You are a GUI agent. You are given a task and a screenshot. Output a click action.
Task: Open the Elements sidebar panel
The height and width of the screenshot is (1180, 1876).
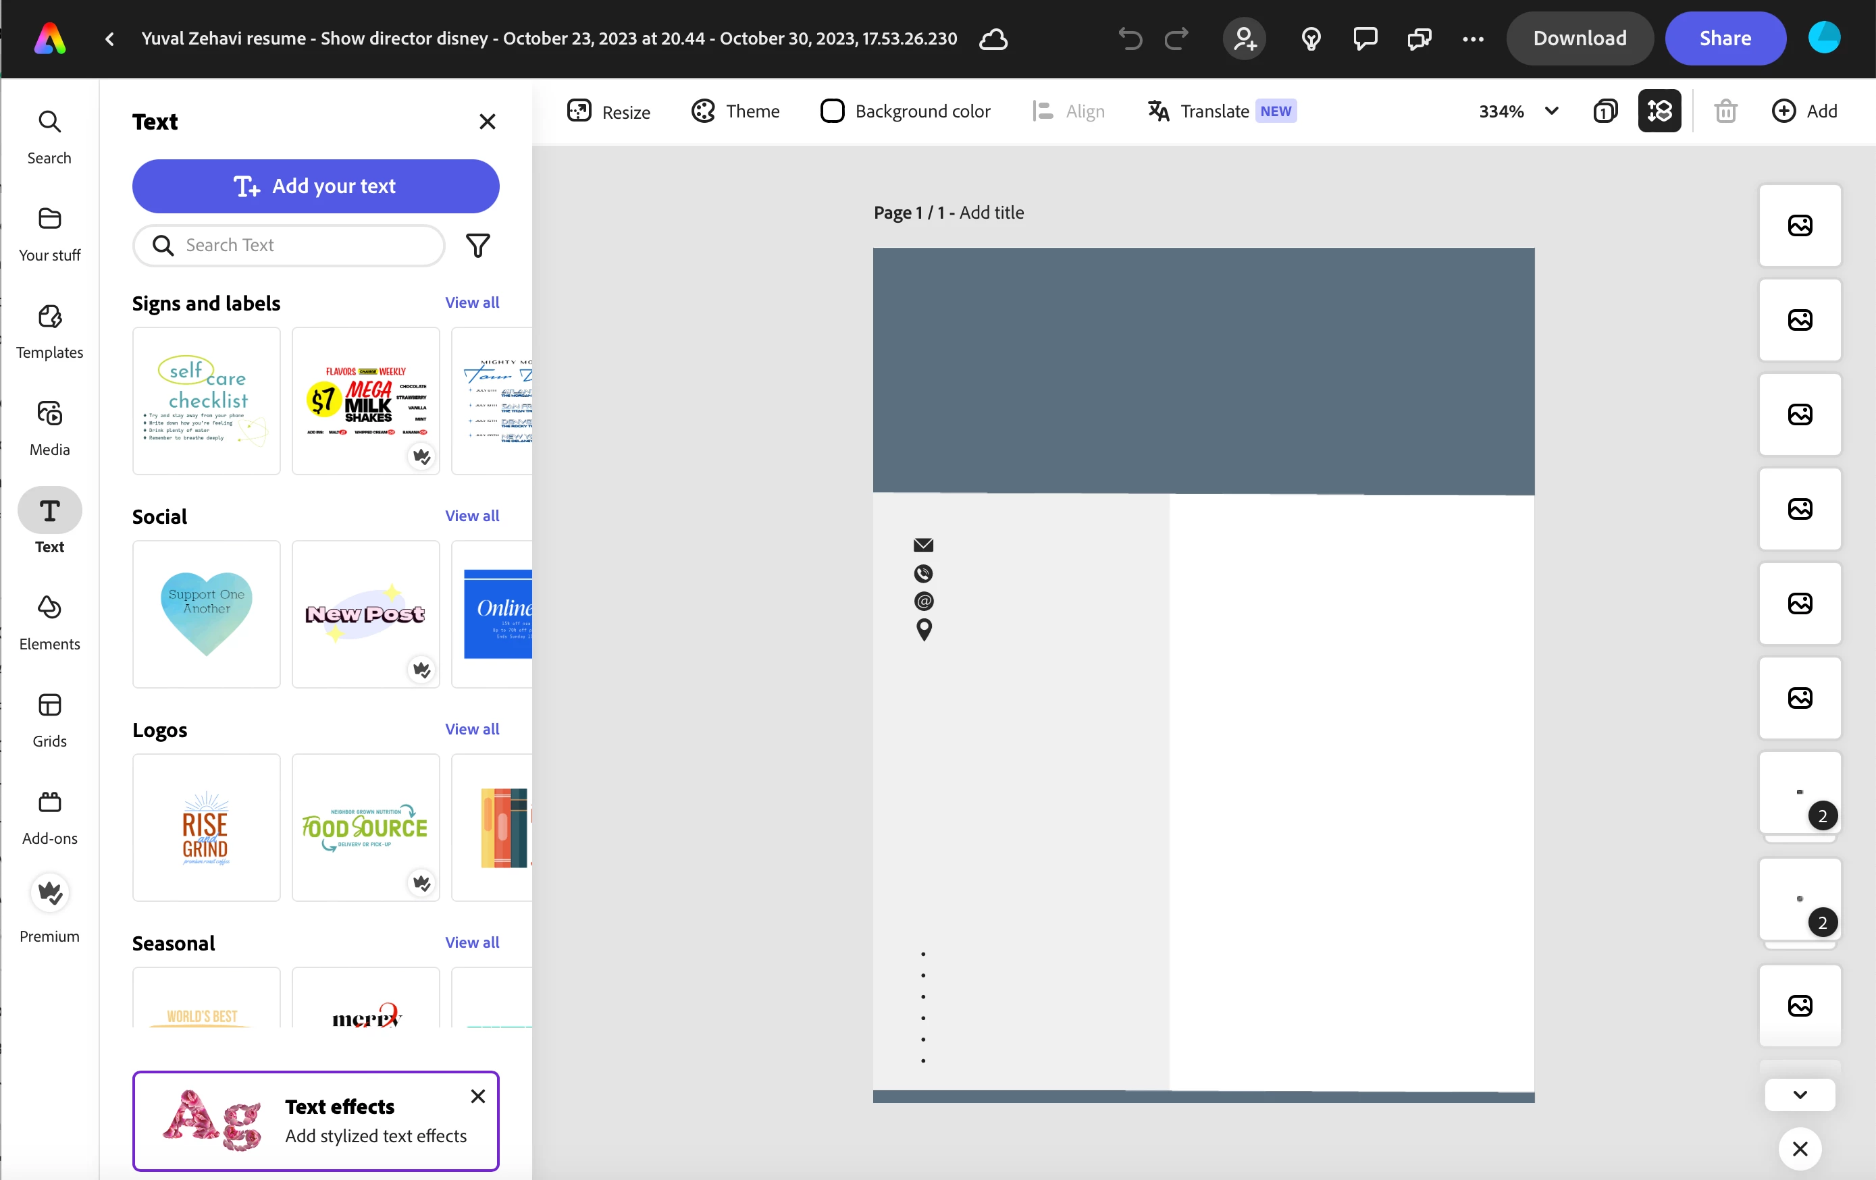pos(49,622)
